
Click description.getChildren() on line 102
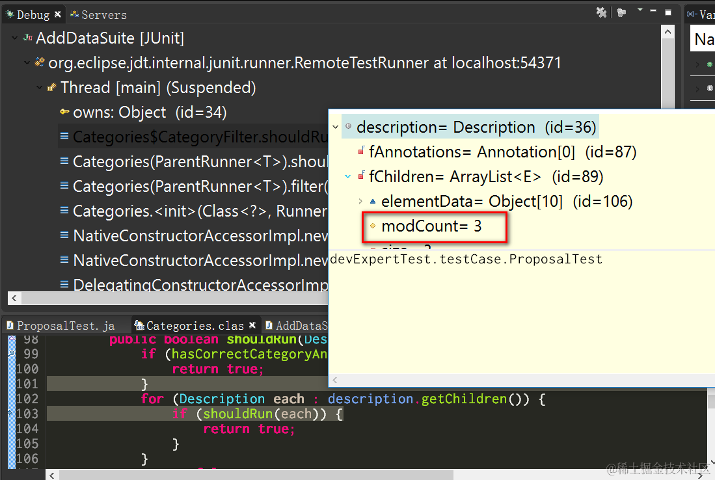(x=429, y=399)
